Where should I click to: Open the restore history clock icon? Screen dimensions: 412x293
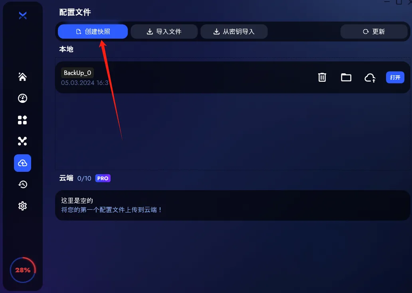[x=23, y=185]
